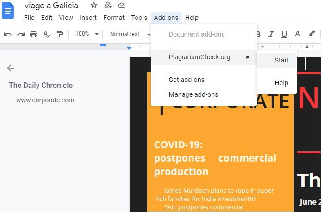The height and width of the screenshot is (212, 324).
Task: Open the Insert menu
Action: pos(88,18)
